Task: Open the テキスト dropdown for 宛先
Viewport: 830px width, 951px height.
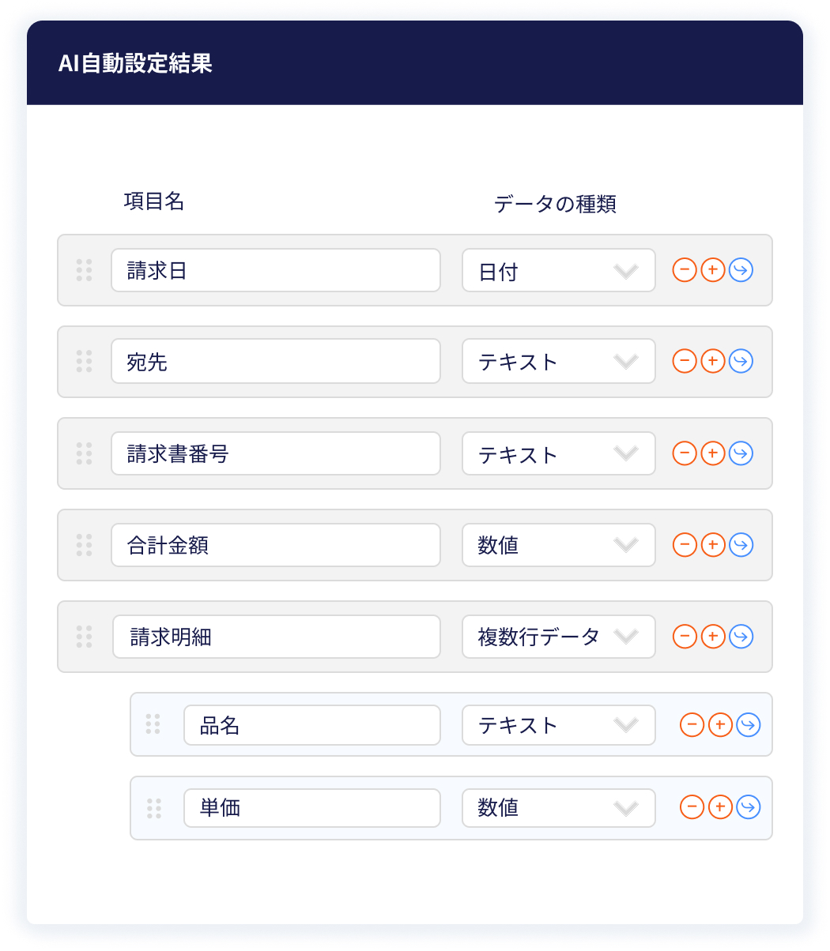Action: 558,362
